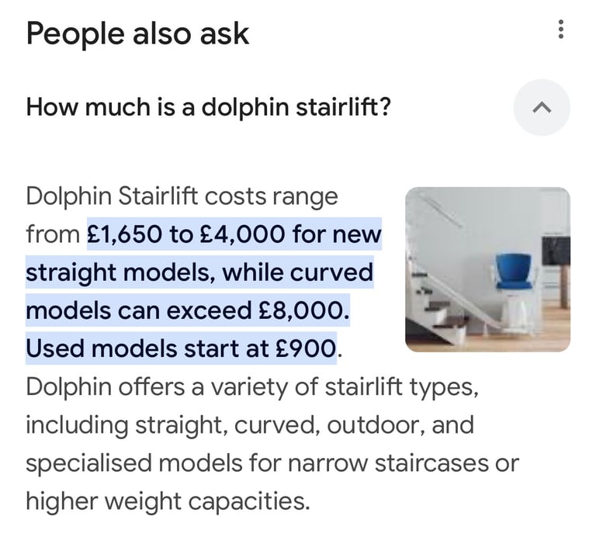Click the closing text "higher weight capacities."
The image size is (596, 537).
pyautogui.click(x=168, y=501)
